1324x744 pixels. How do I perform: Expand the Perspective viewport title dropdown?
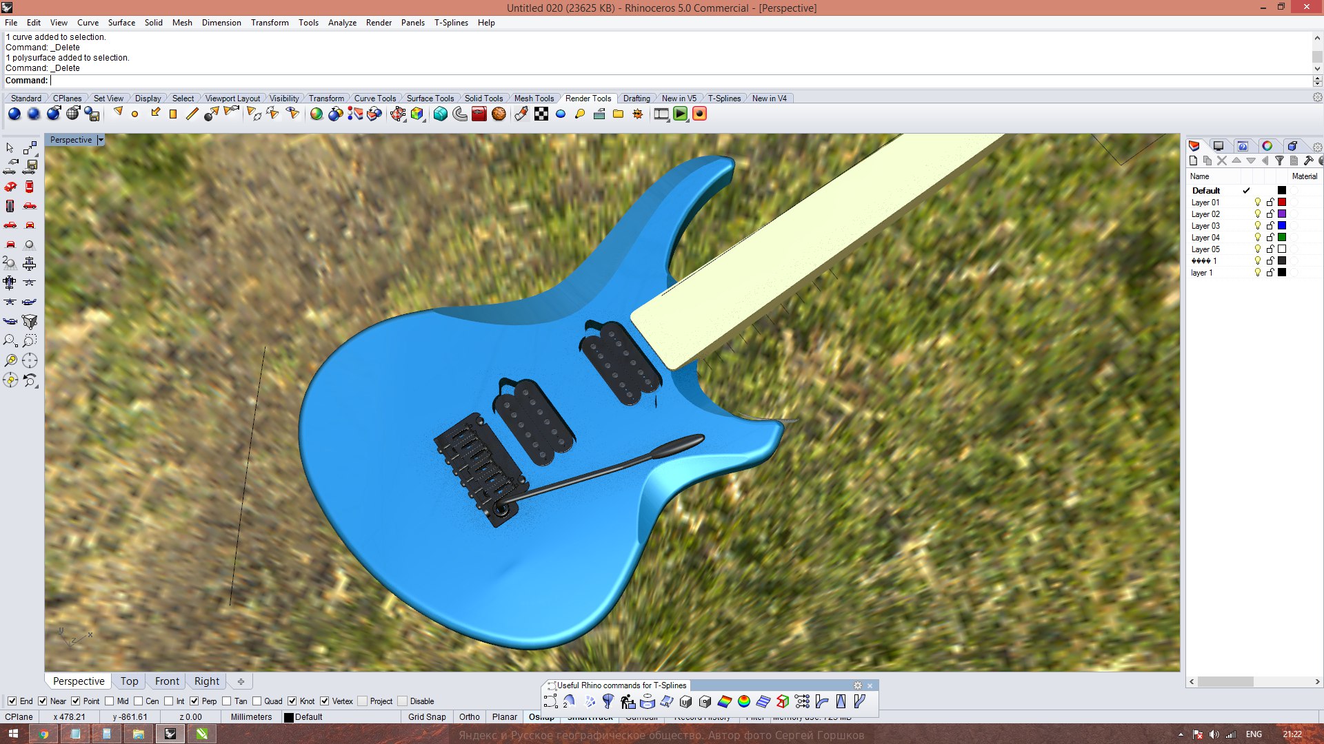(x=101, y=140)
